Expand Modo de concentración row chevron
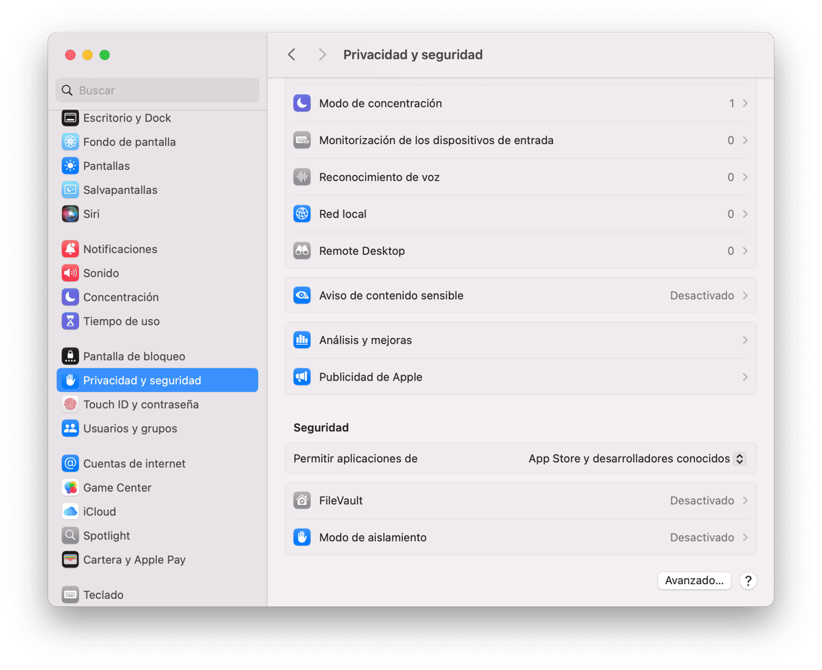The height and width of the screenshot is (670, 822). 745,103
